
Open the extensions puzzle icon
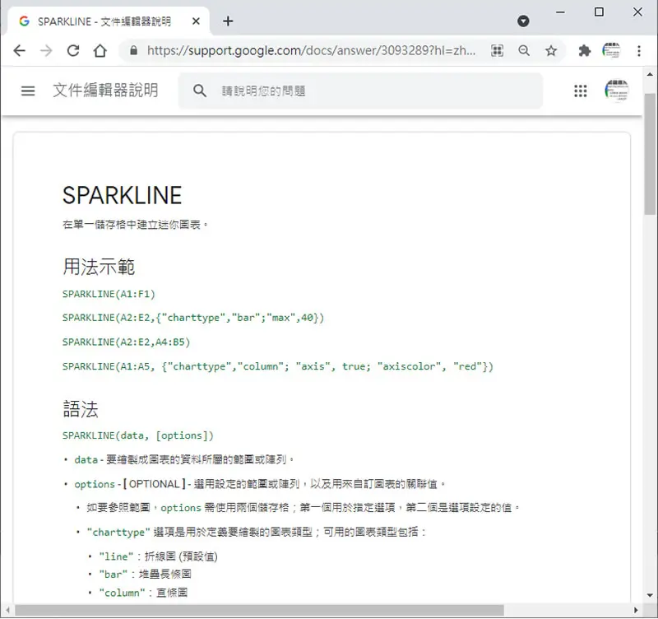tap(585, 51)
